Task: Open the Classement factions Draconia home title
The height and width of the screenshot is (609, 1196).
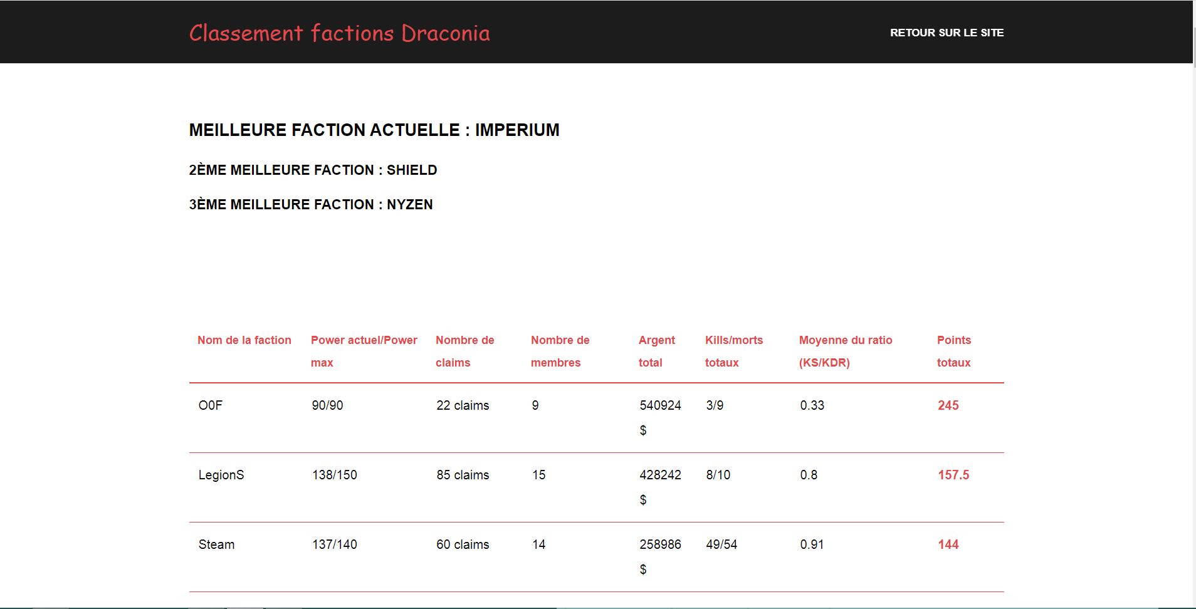Action: tap(339, 33)
